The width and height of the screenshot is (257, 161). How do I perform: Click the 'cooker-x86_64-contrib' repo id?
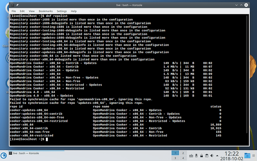coord(29,128)
